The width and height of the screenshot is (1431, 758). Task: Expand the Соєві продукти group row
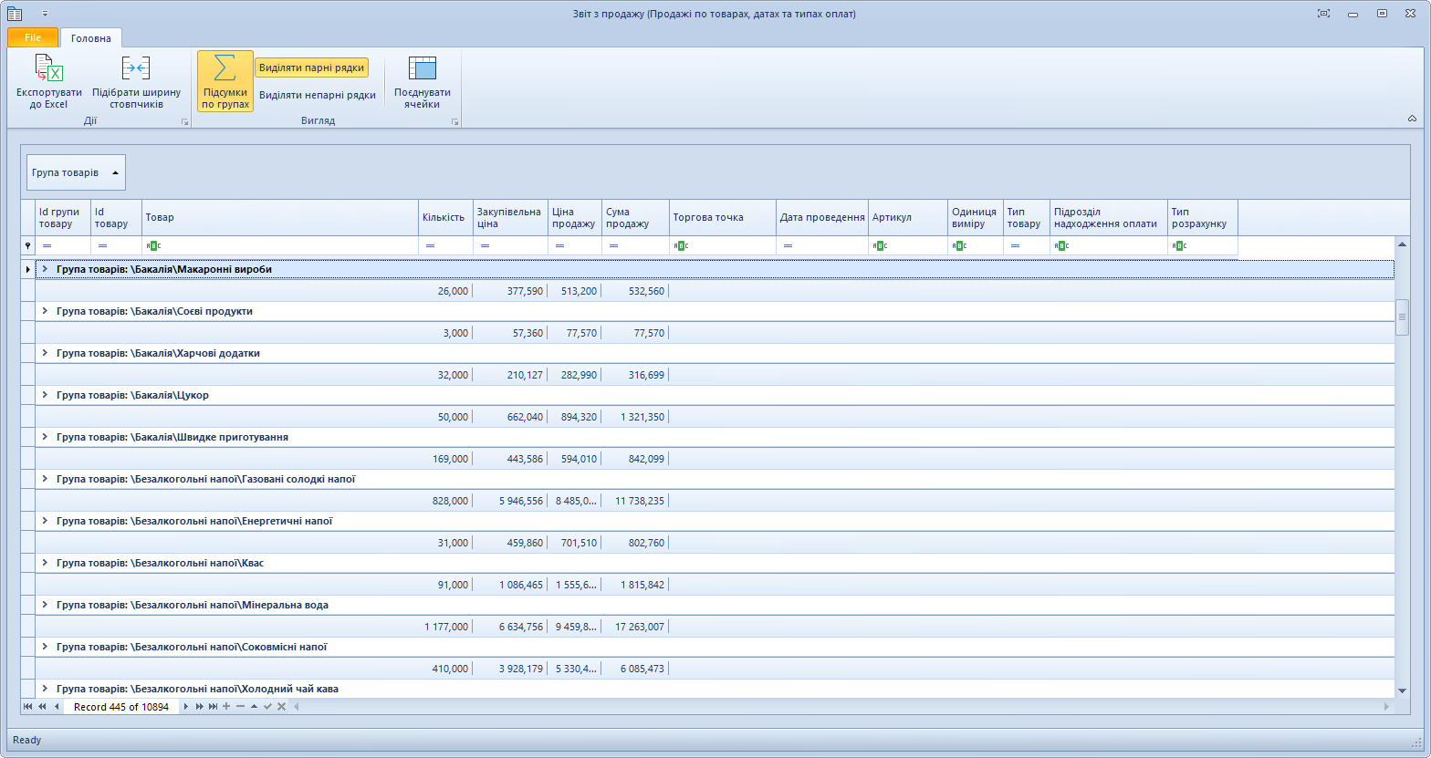click(45, 311)
